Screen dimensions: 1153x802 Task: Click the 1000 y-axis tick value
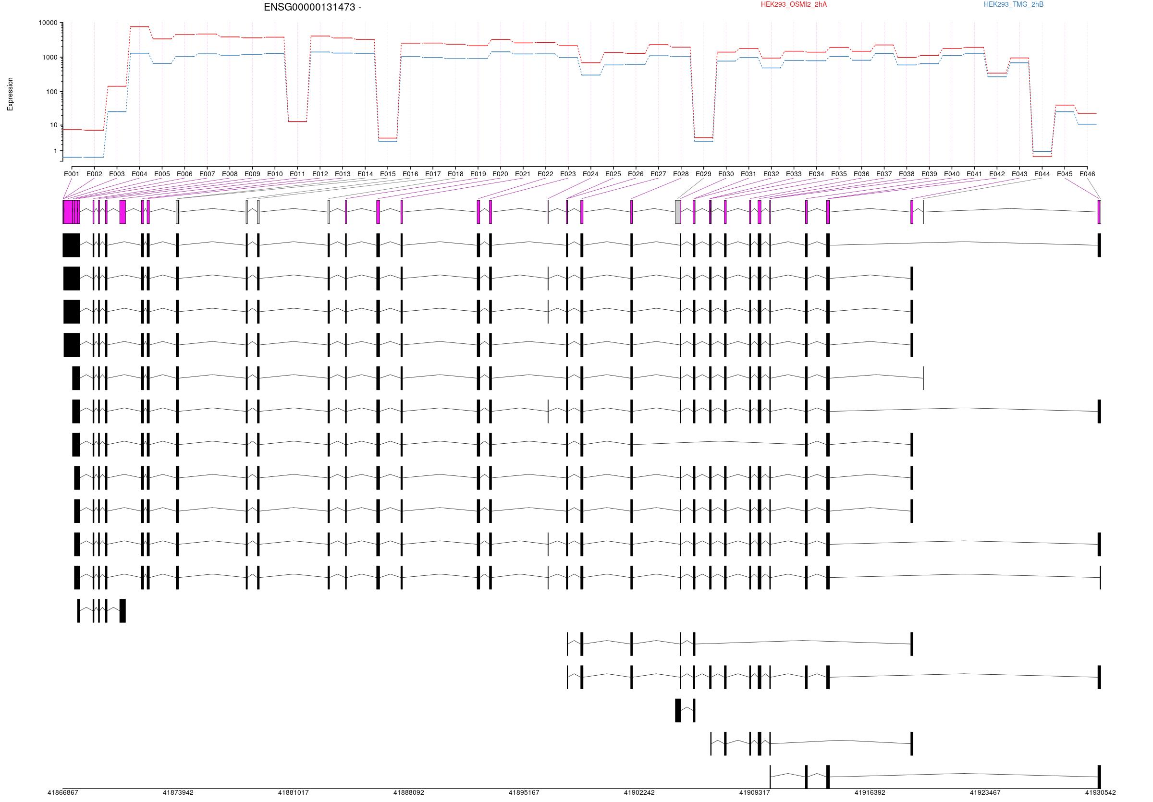point(49,58)
